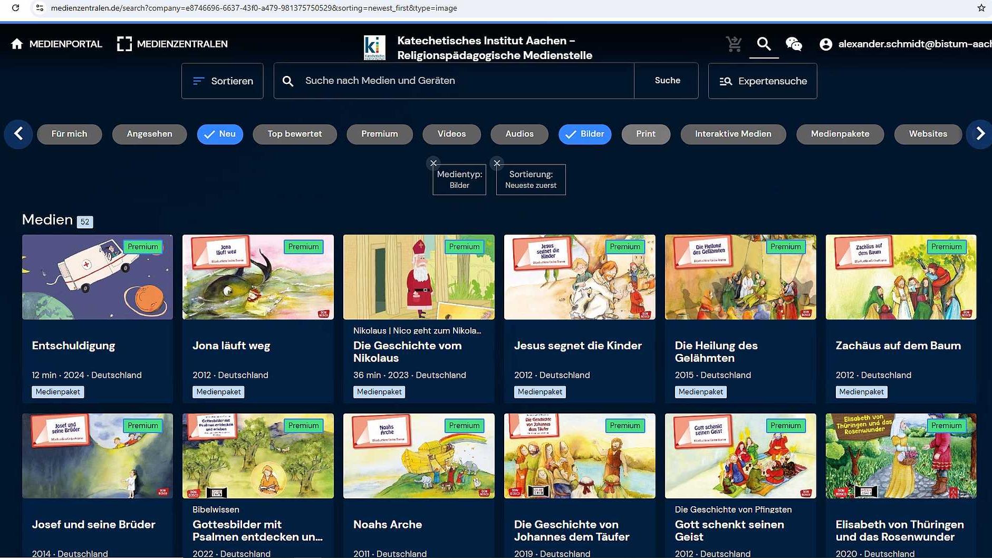Click Medienpaket tag on Die Heilung des Gelähmten

click(x=700, y=392)
